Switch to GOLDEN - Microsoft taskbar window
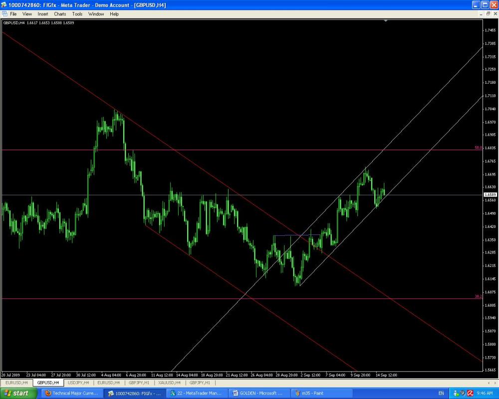This screenshot has height=399, width=499. (x=259, y=394)
